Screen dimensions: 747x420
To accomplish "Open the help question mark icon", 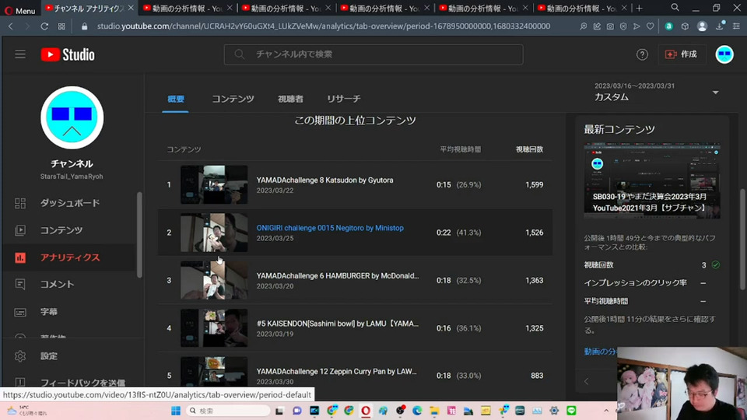I will (642, 54).
